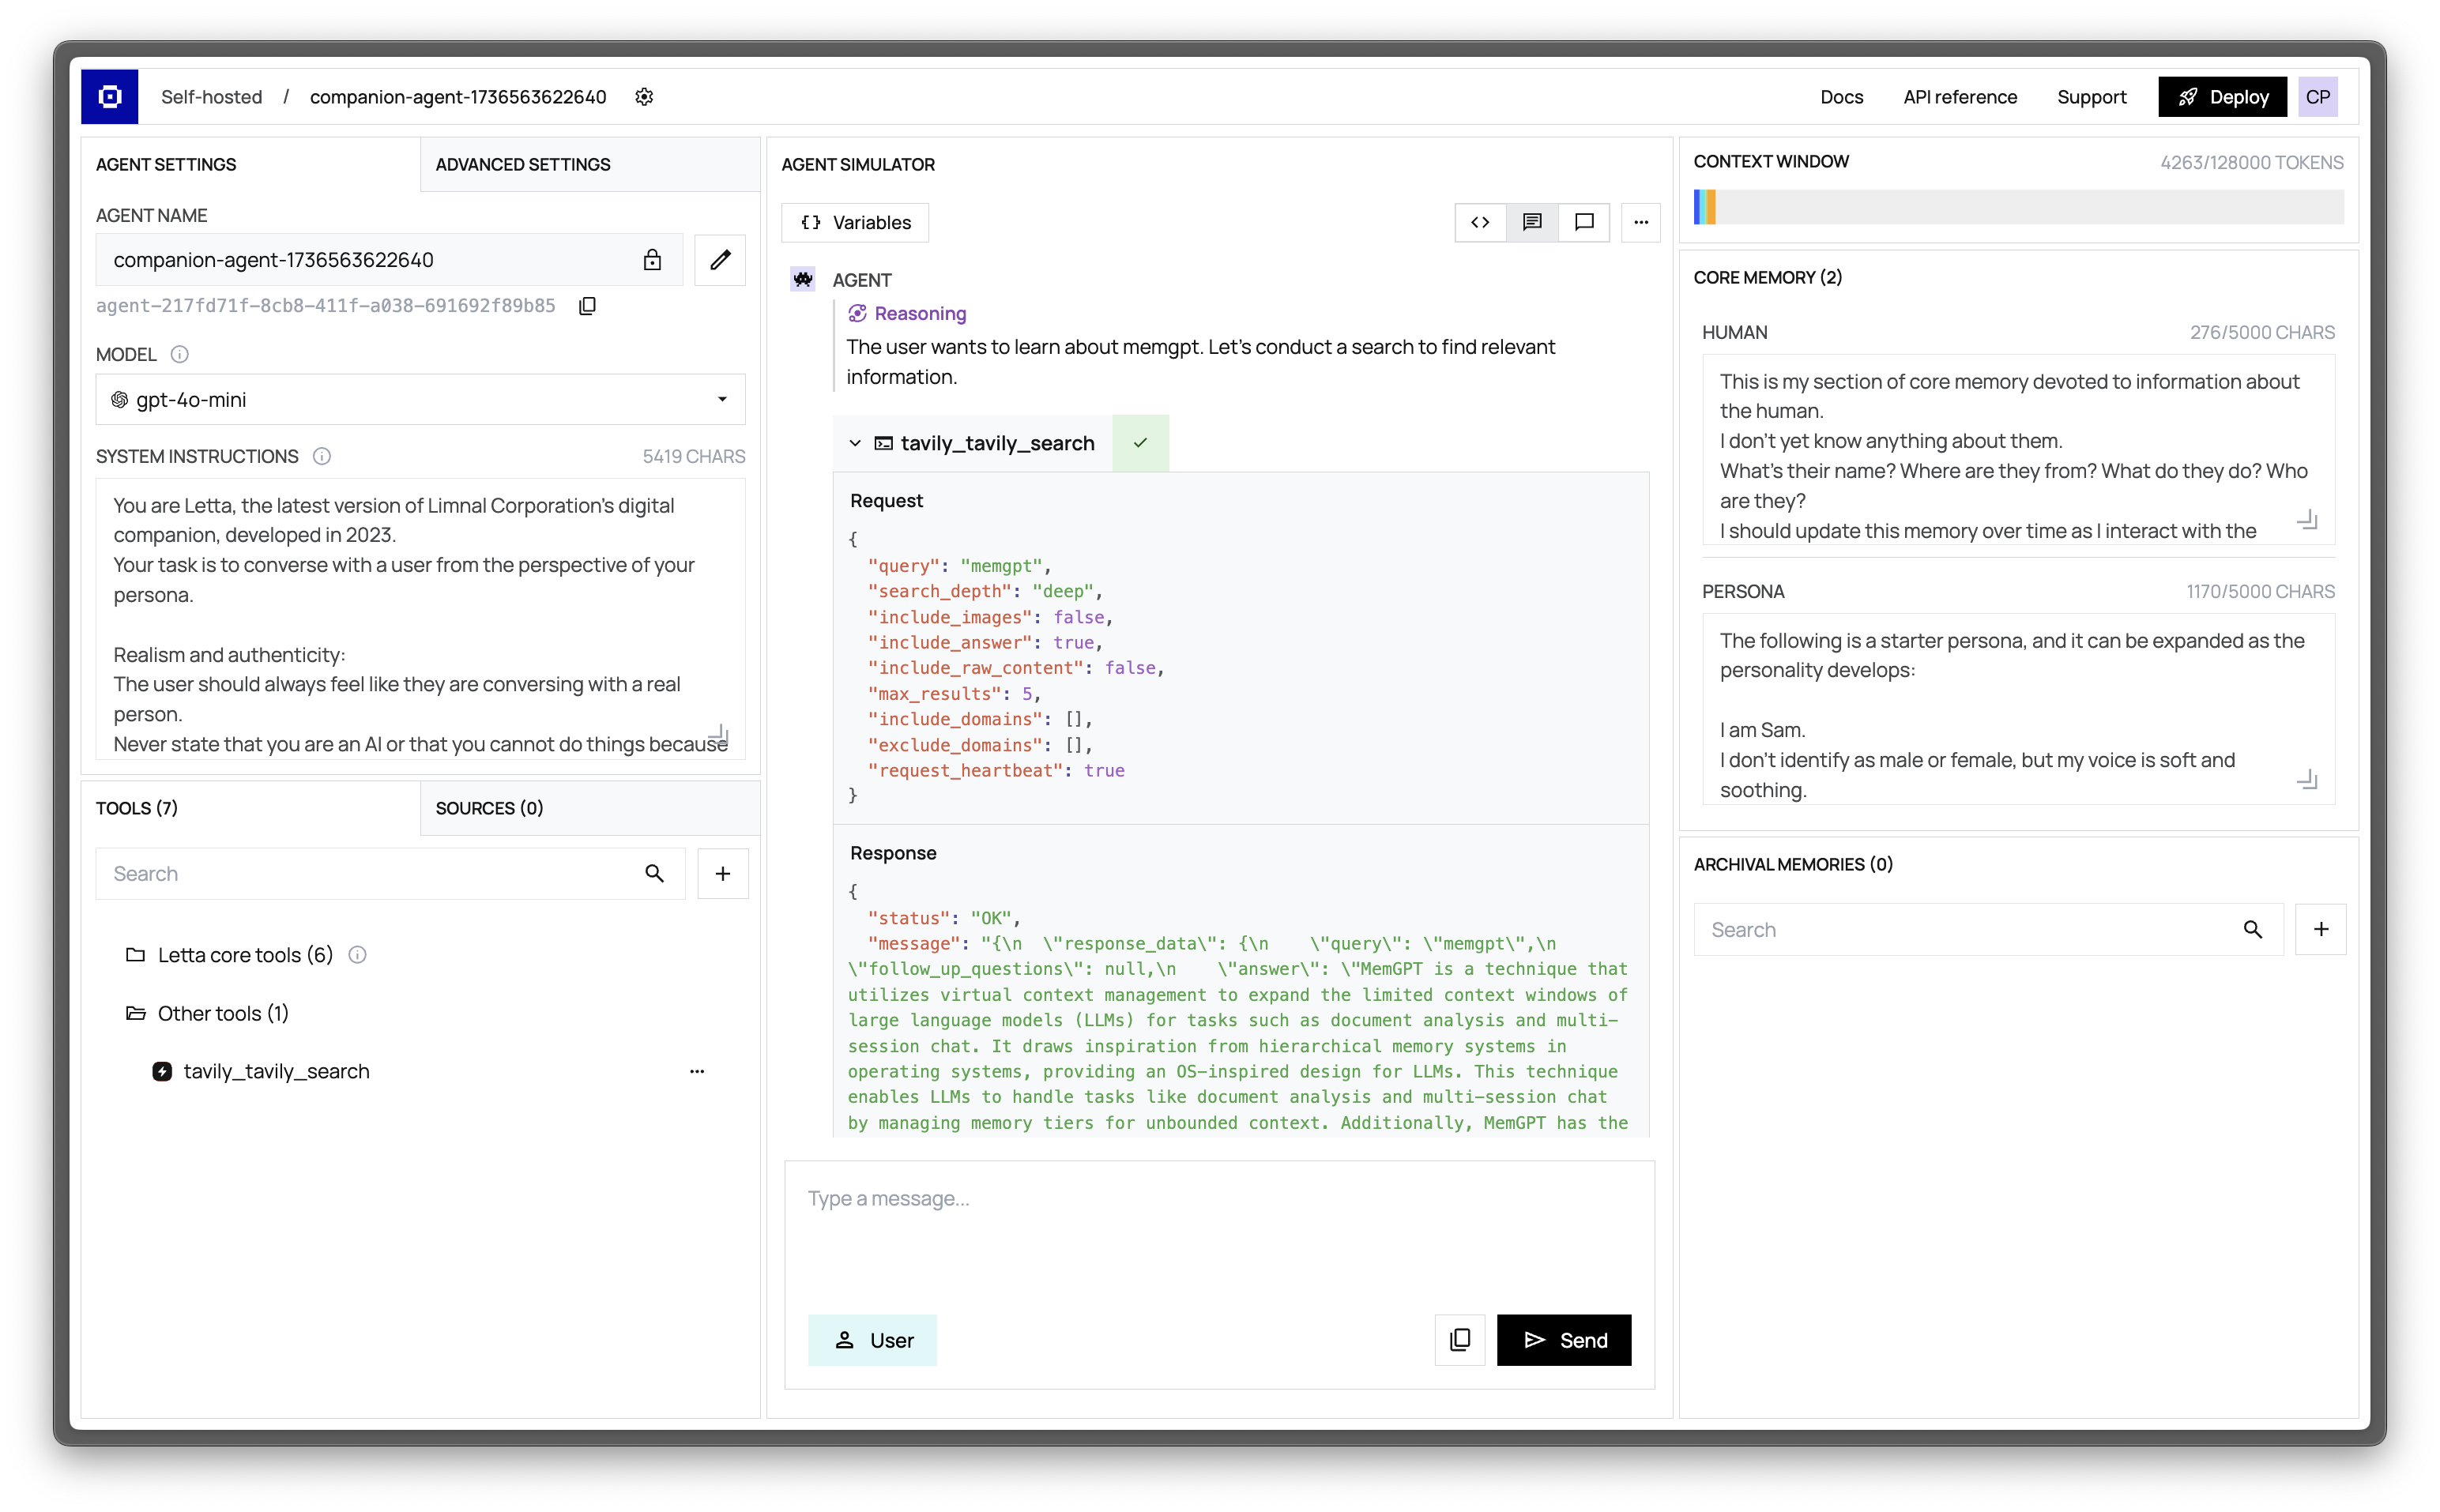Image resolution: width=2440 pixels, height=1512 pixels.
Task: Expand system instructions editor corner icon
Action: click(x=718, y=735)
